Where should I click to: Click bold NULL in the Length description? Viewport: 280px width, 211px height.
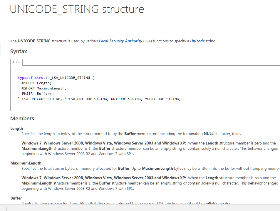pos(209,134)
